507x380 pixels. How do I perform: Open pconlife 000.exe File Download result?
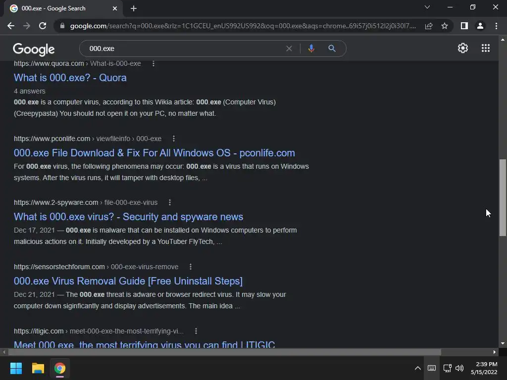click(154, 153)
